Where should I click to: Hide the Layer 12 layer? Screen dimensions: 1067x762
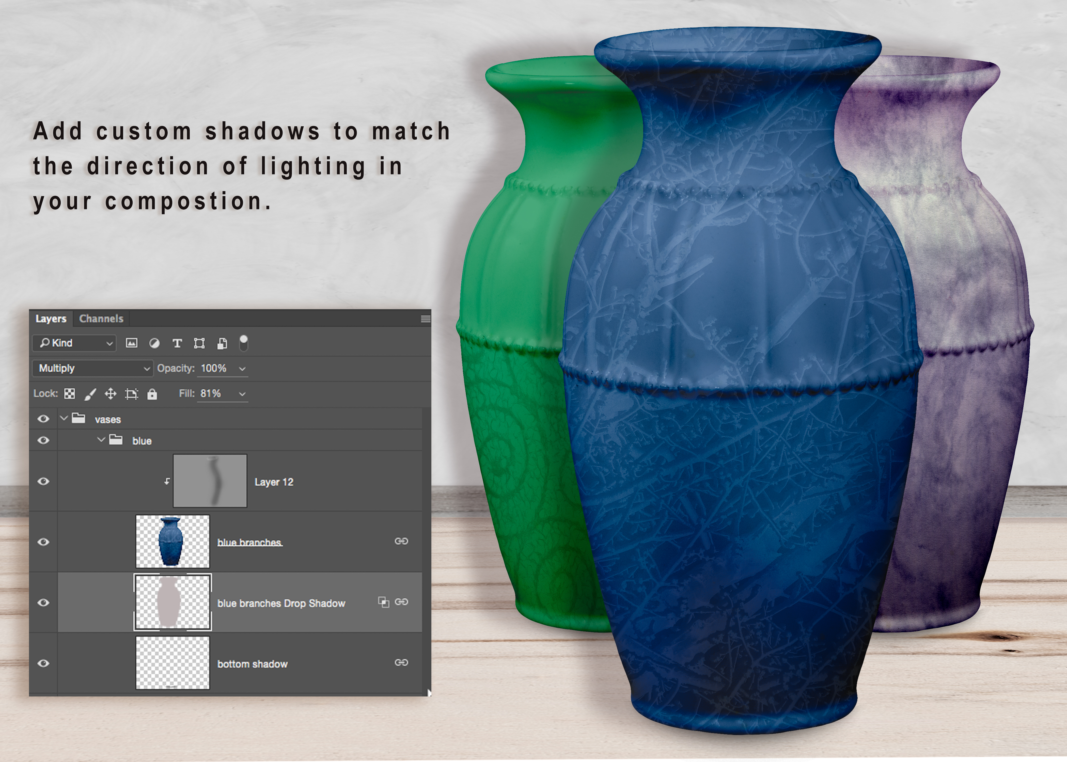tap(43, 481)
